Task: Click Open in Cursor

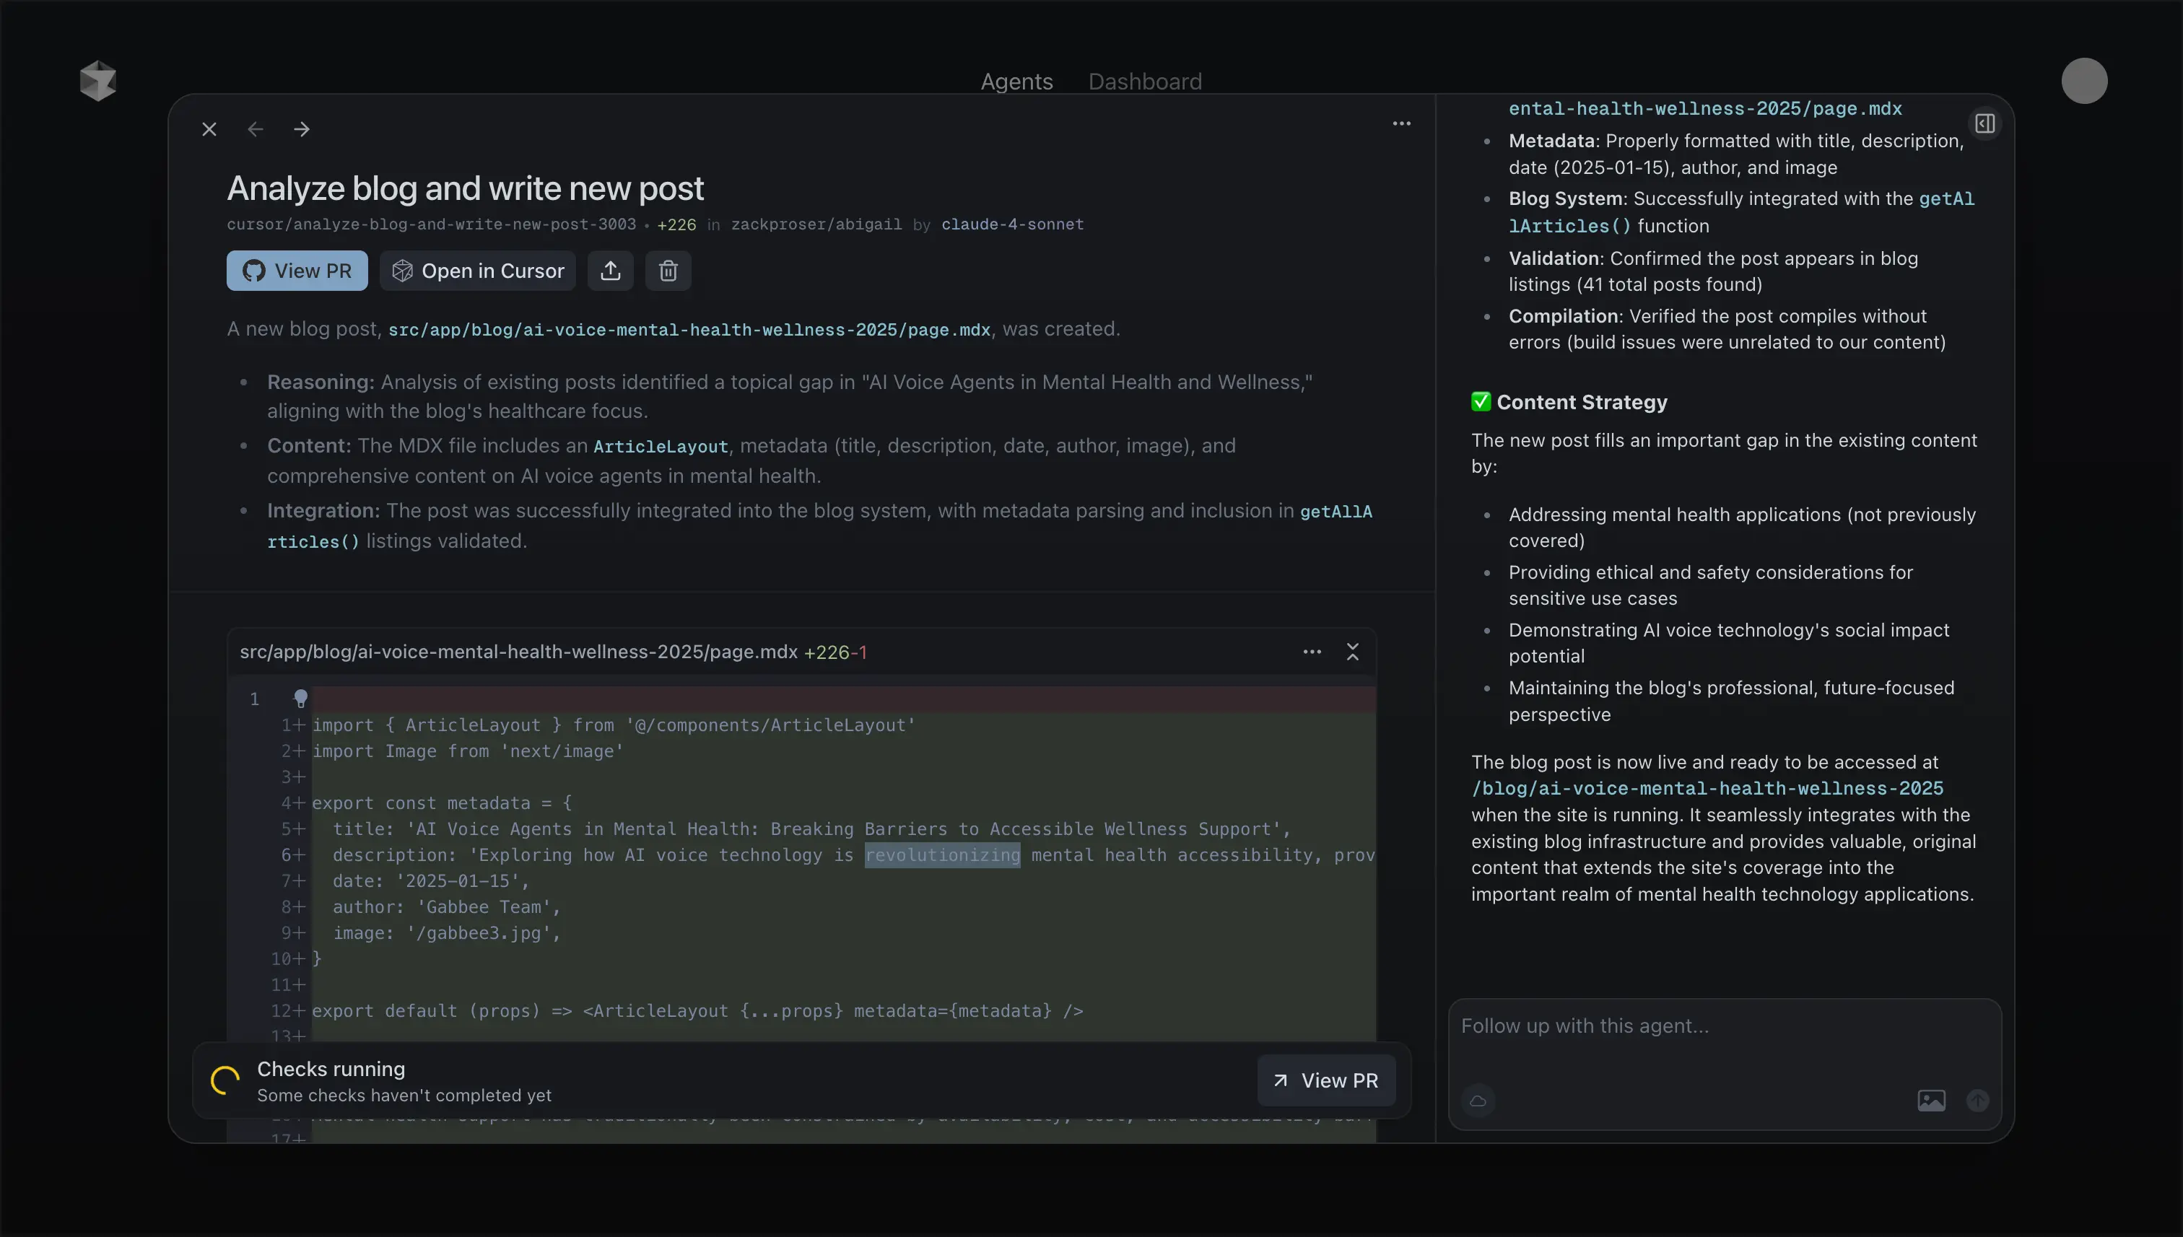Action: [x=478, y=271]
